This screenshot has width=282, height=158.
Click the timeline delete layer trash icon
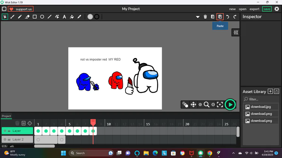pos(17,123)
